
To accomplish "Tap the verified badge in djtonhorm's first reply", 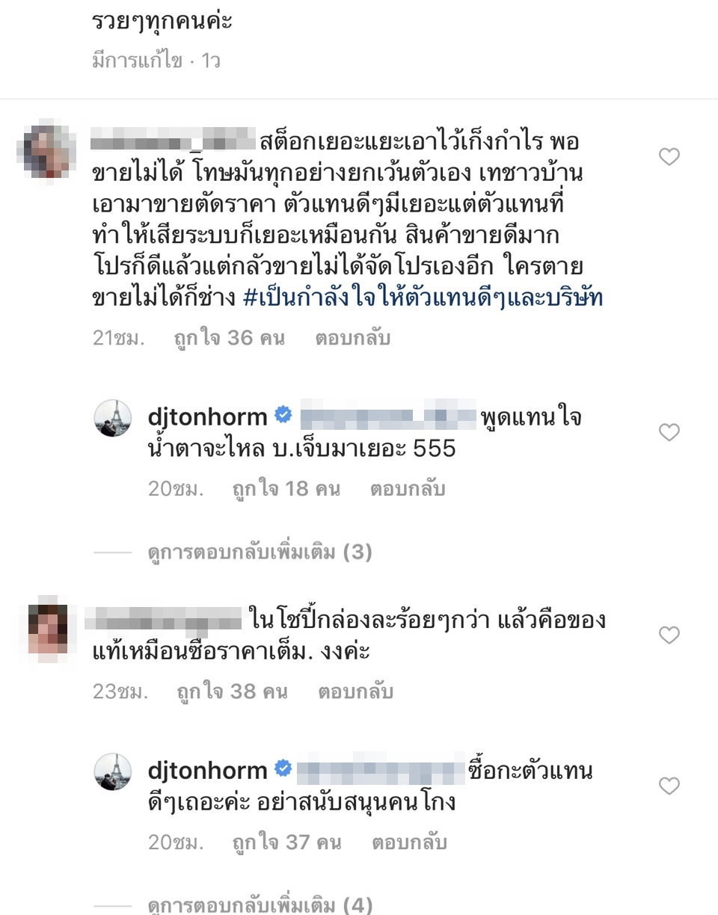I will (x=283, y=415).
